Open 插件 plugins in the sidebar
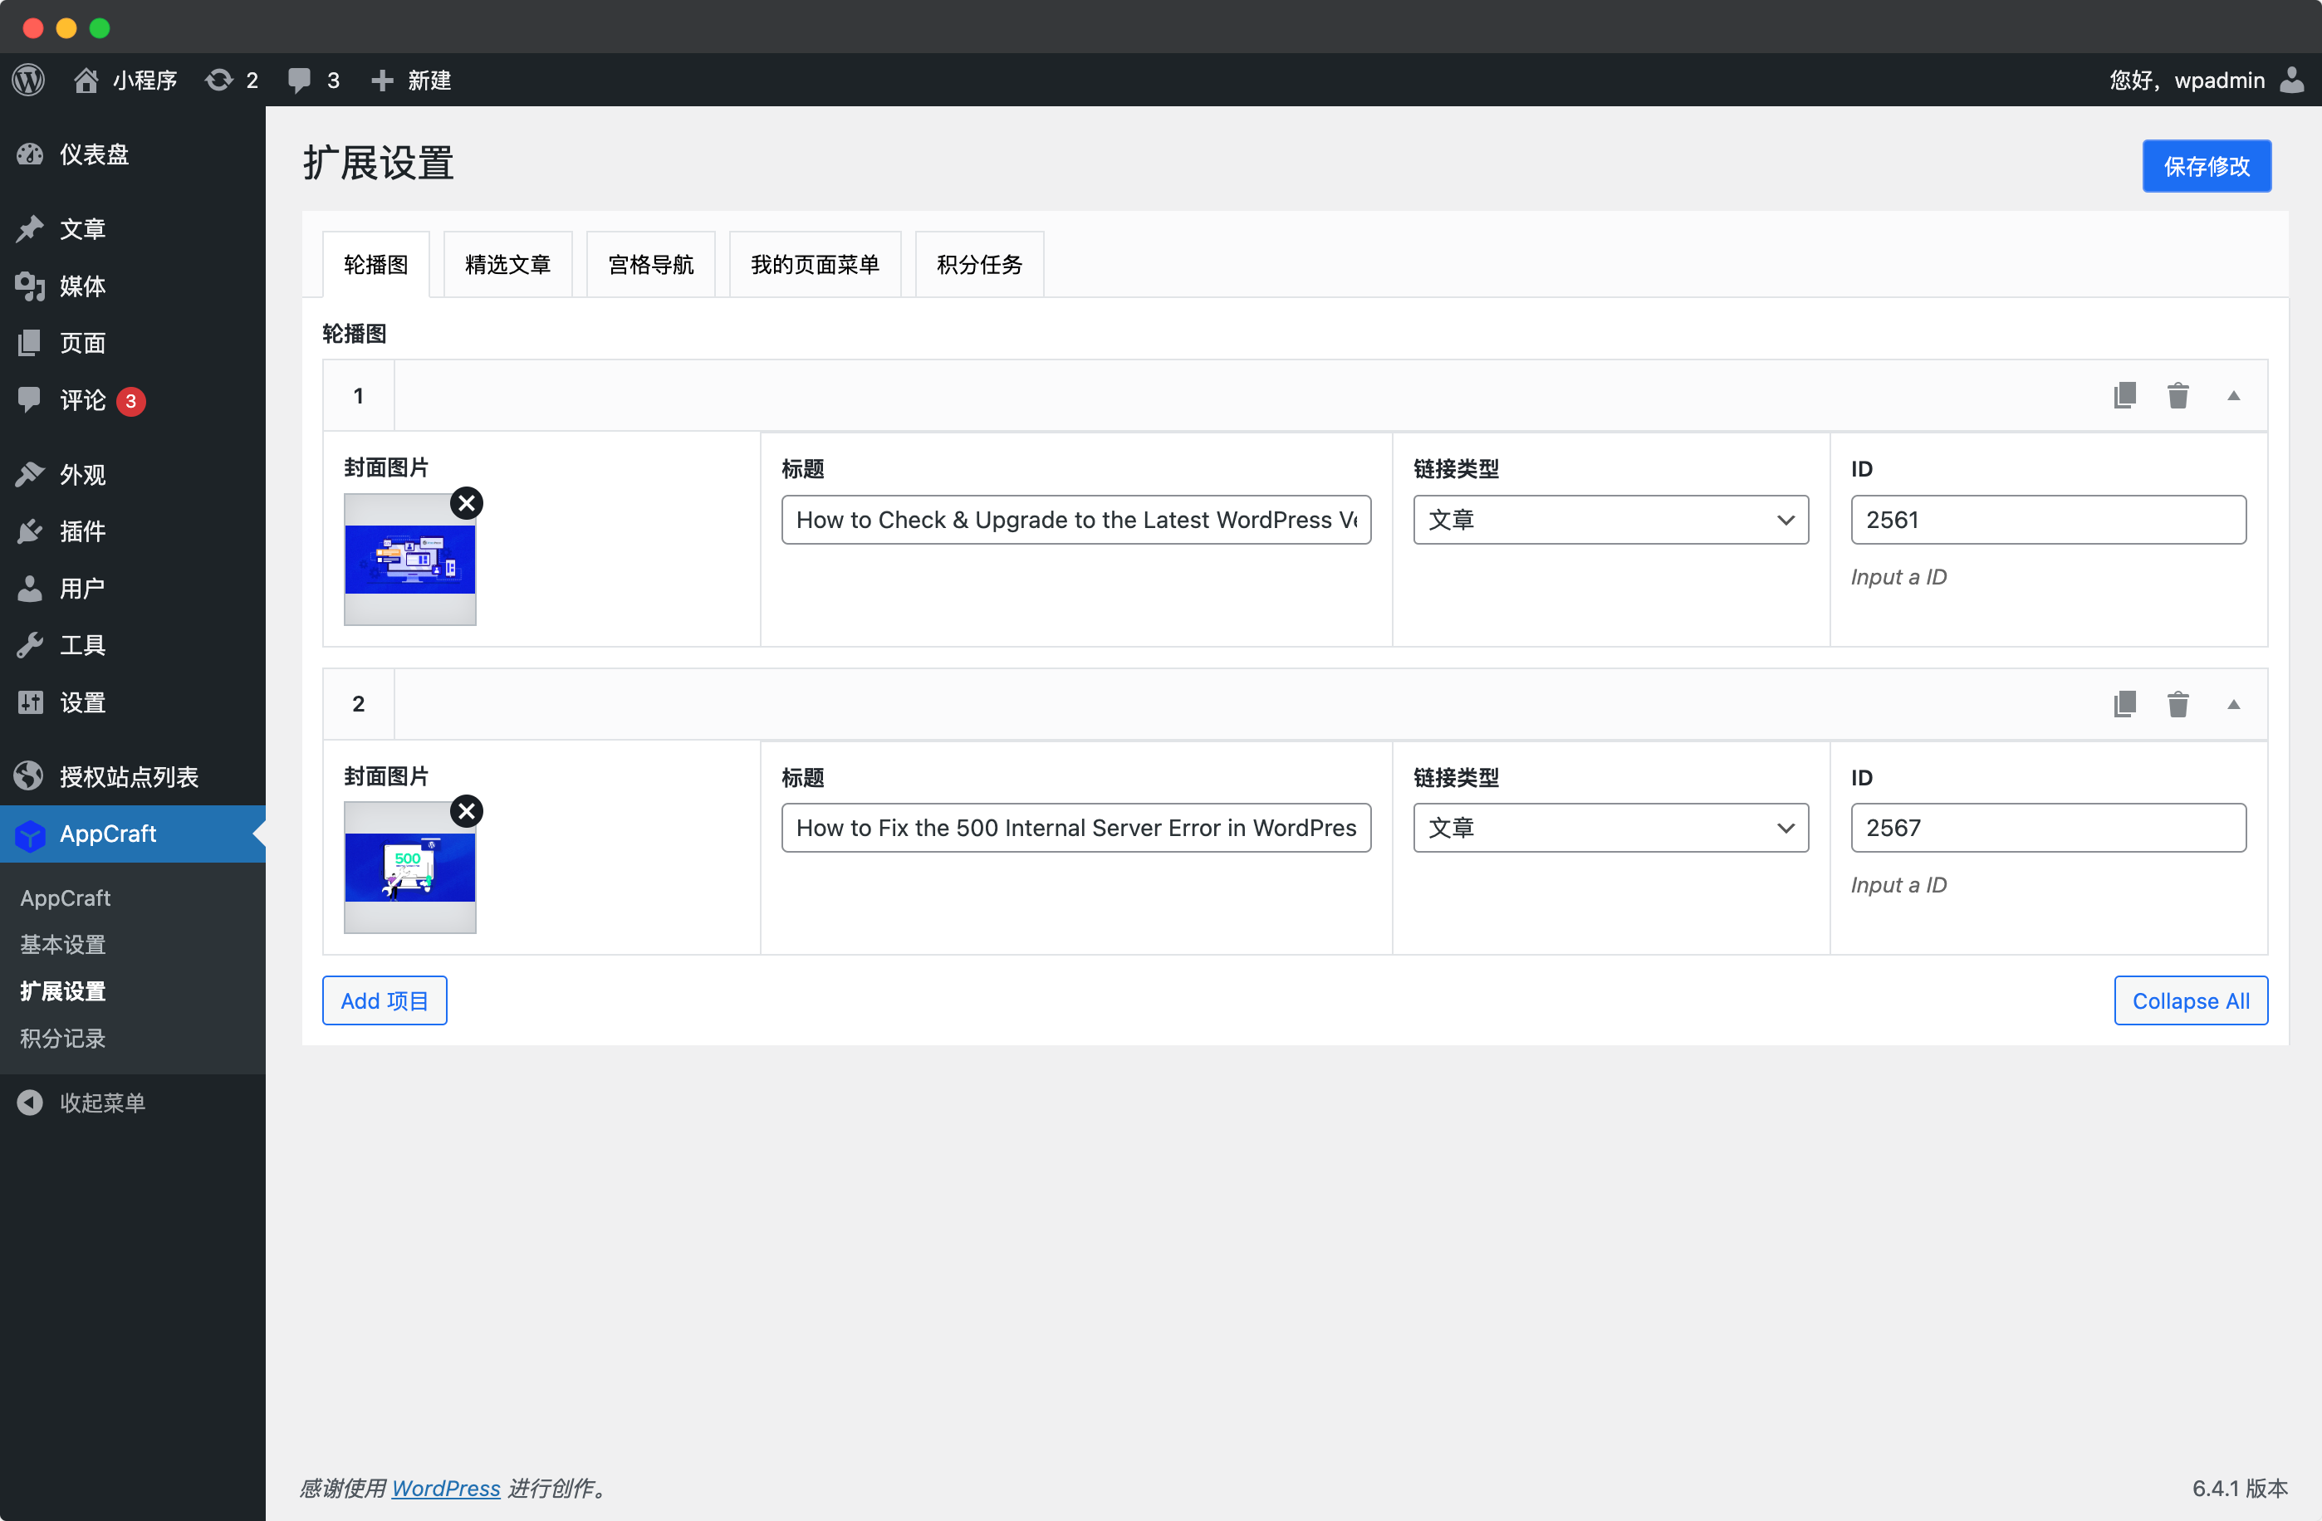 coord(82,531)
